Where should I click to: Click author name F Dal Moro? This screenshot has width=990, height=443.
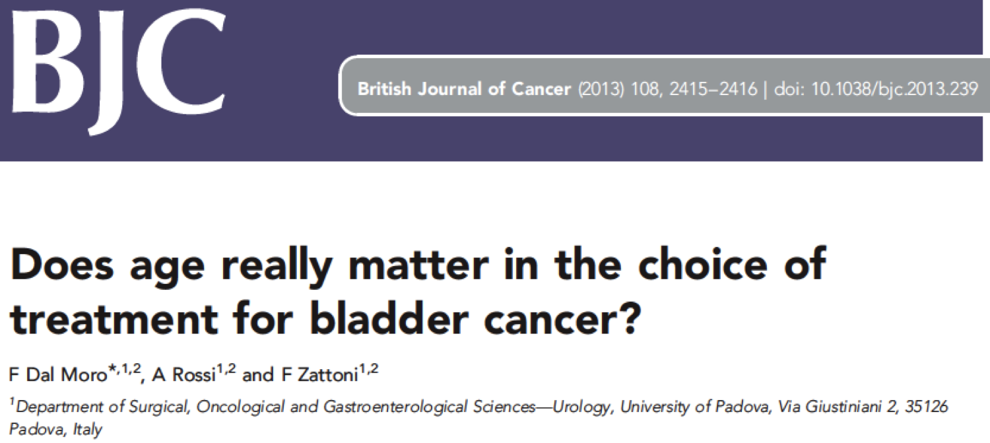coord(54,375)
